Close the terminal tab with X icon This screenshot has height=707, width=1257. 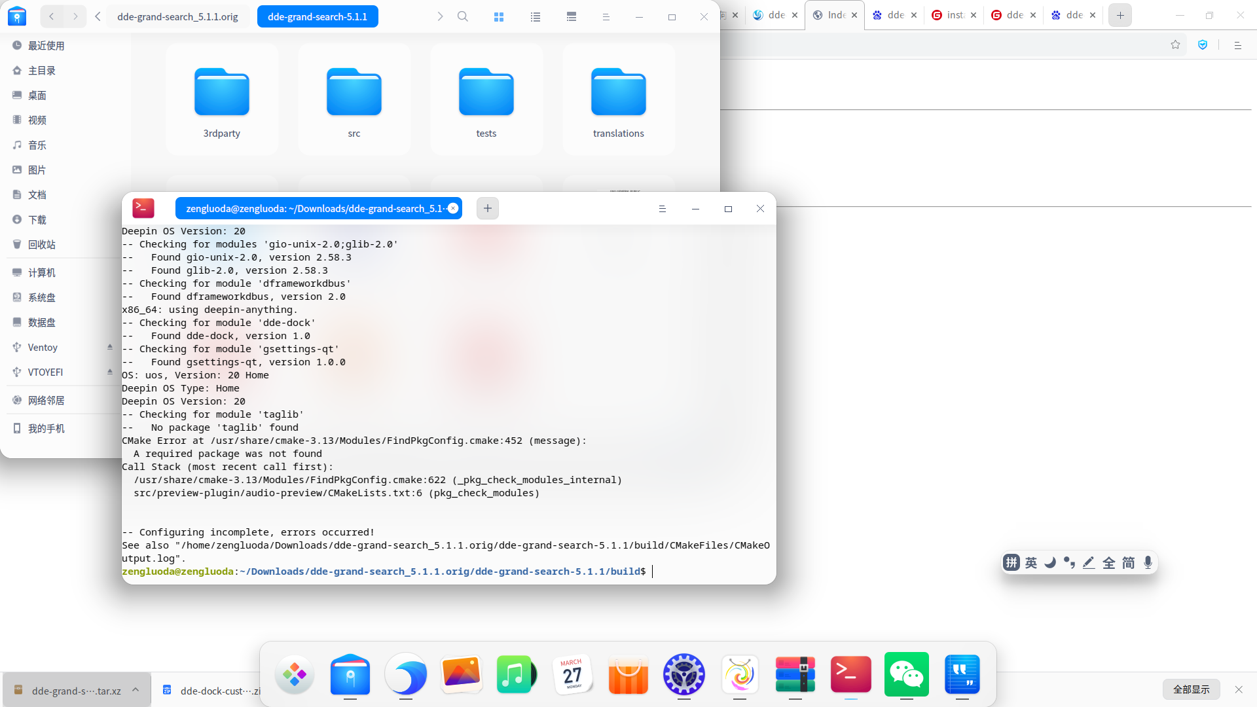tap(453, 209)
